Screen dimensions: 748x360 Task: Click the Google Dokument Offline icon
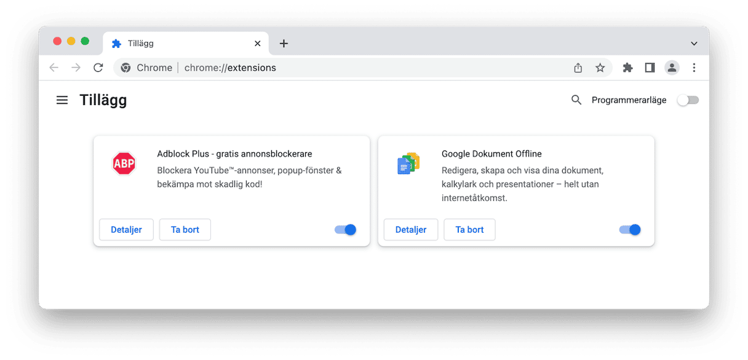tap(408, 164)
